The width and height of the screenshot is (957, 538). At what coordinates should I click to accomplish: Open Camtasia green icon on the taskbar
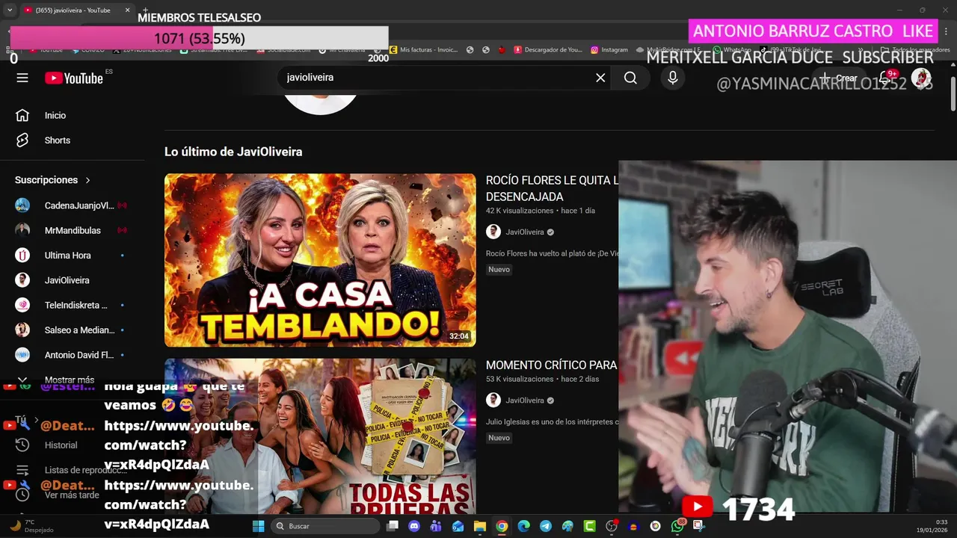pos(589,526)
